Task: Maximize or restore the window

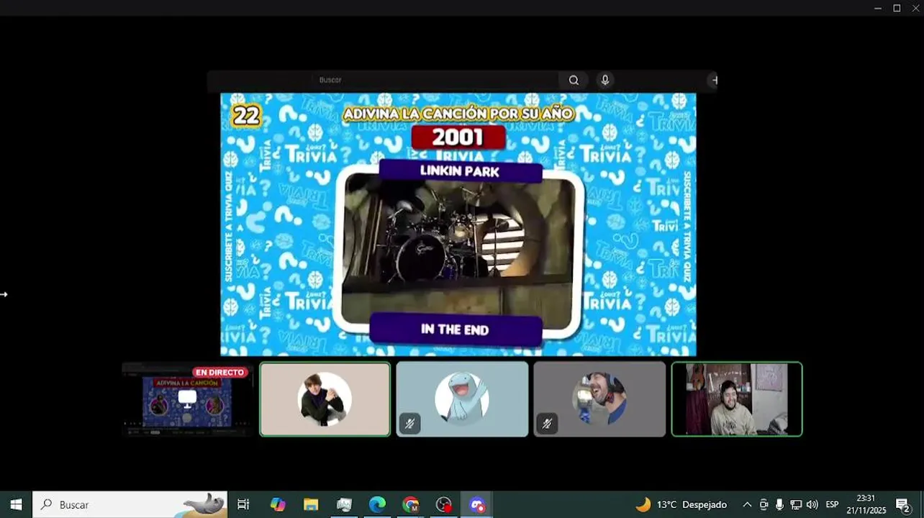Action: (x=897, y=8)
